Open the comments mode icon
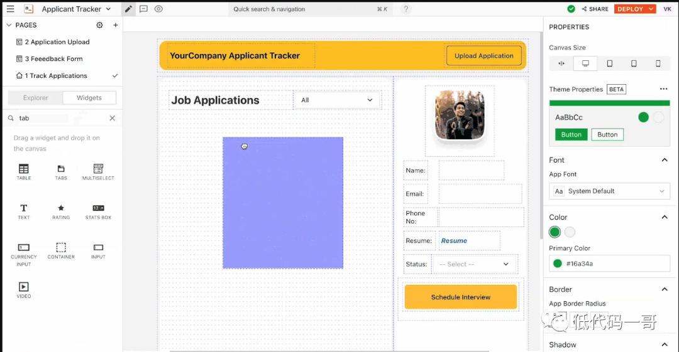679x352 pixels. point(143,9)
